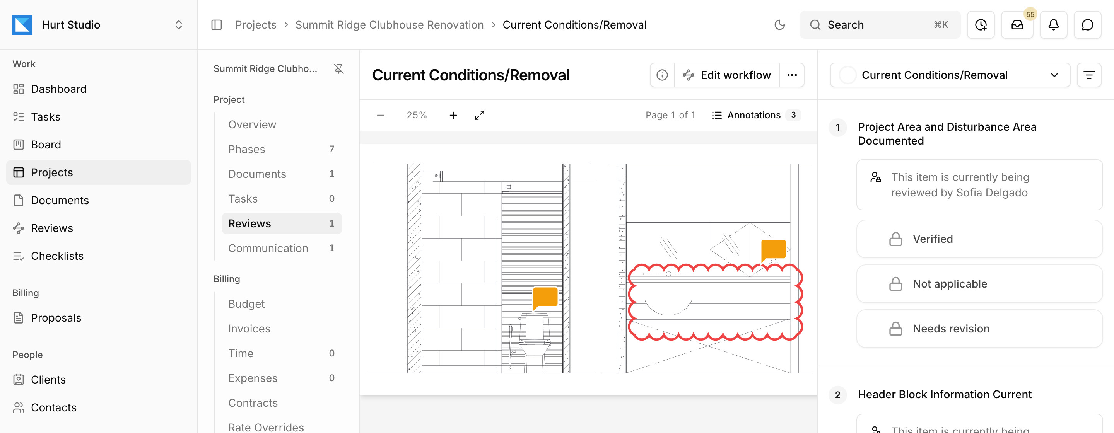Open Clients in sidebar
1114x433 pixels.
coord(99,380)
